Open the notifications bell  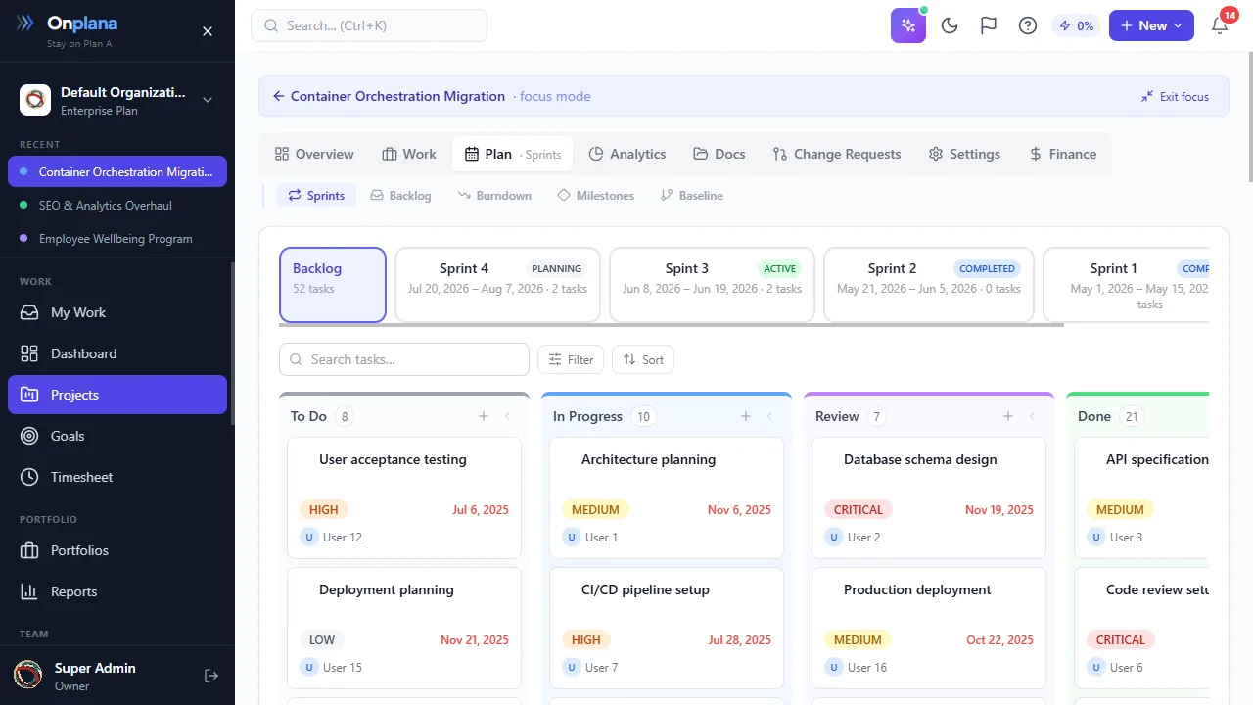coord(1220,25)
